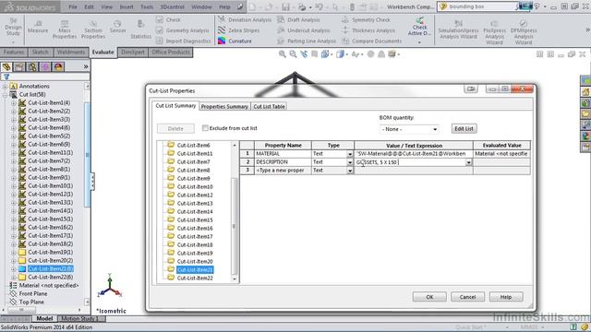
Task: Open Thickness Analysis
Action: tap(368, 30)
